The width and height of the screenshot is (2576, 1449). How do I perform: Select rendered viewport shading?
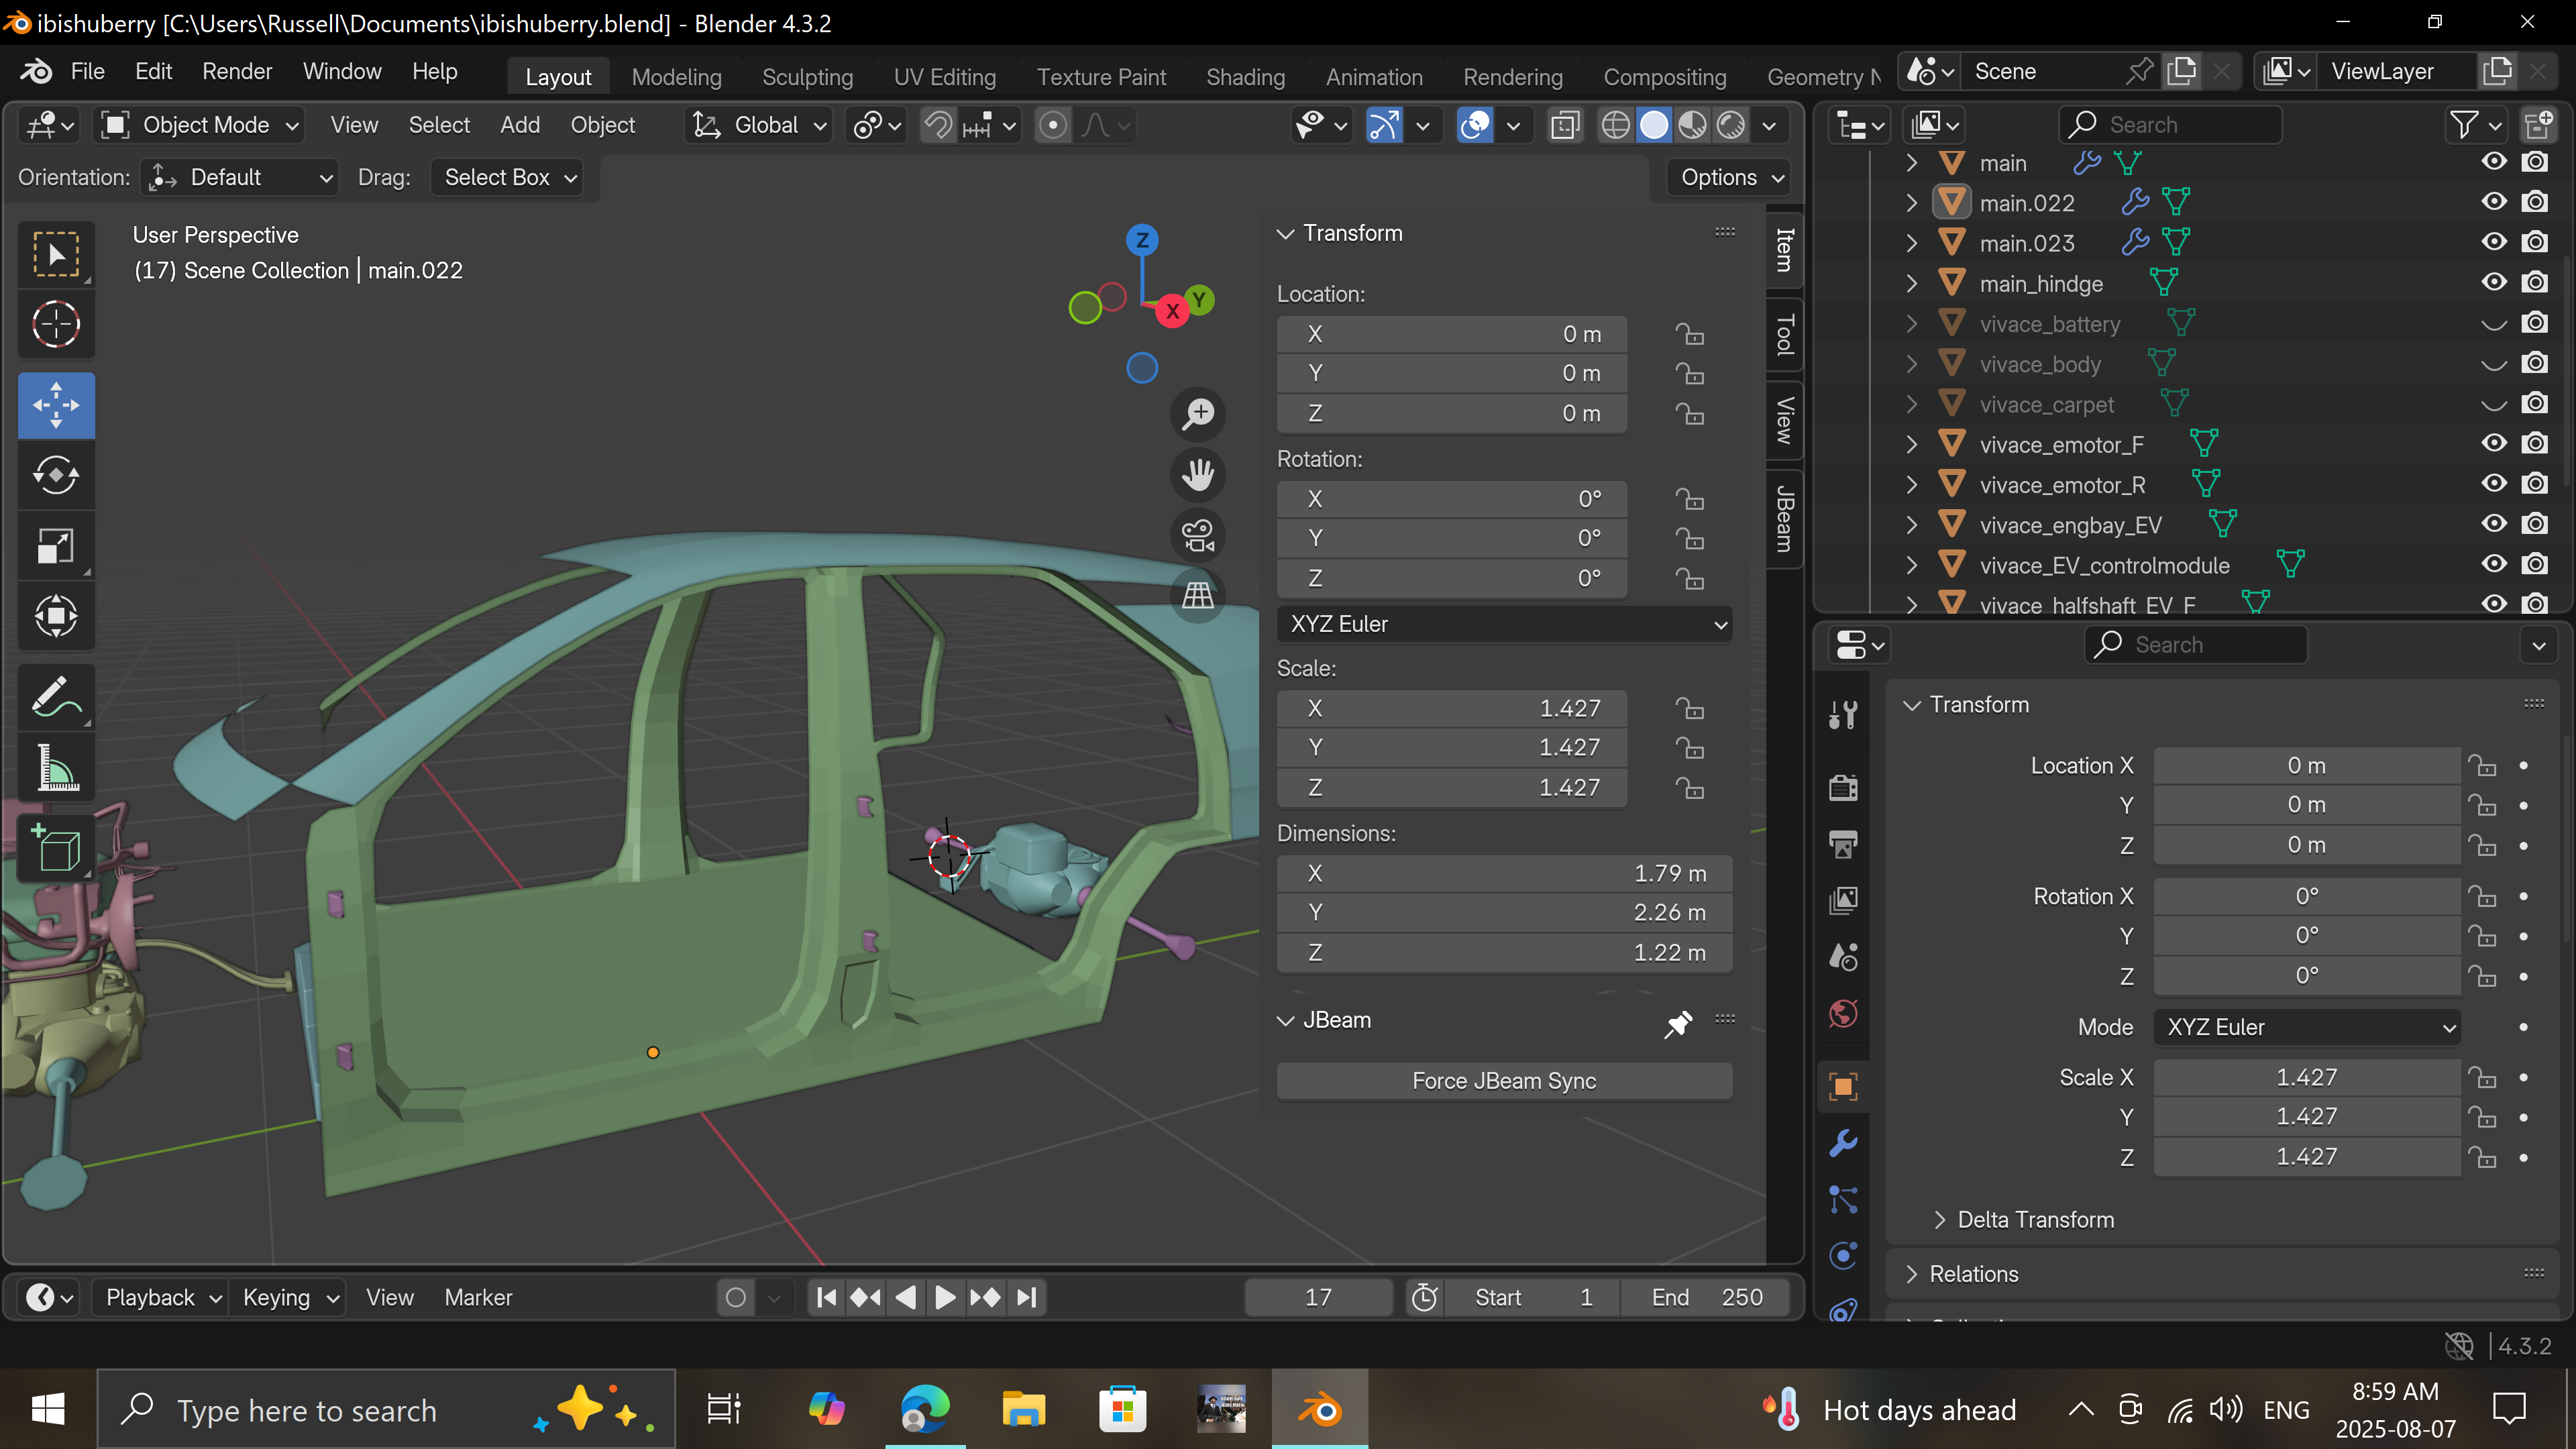coord(1731,125)
